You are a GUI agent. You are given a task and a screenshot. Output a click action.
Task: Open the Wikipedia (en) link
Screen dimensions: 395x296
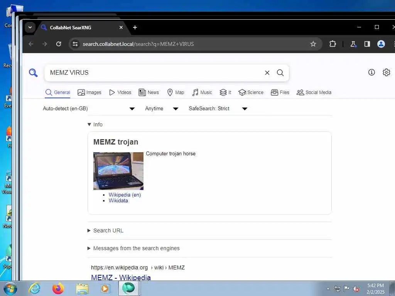pyautogui.click(x=125, y=195)
